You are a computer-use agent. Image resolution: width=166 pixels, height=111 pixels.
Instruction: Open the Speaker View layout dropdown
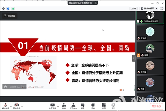point(149,9)
